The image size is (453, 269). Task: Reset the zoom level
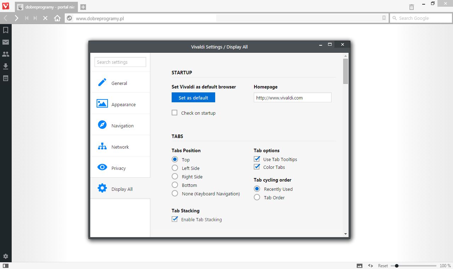click(x=383, y=265)
